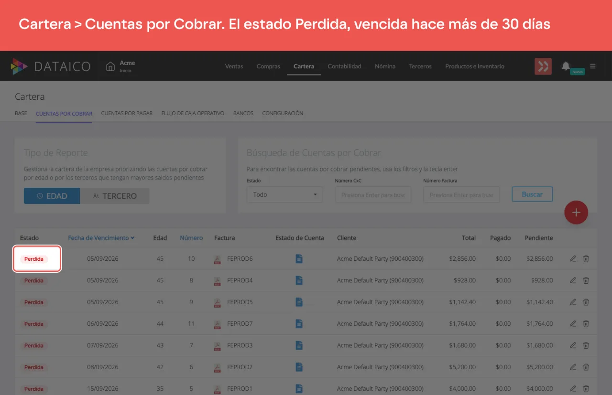Open PDF icon for FEPROD6
Image resolution: width=612 pixels, height=395 pixels.
tap(217, 259)
